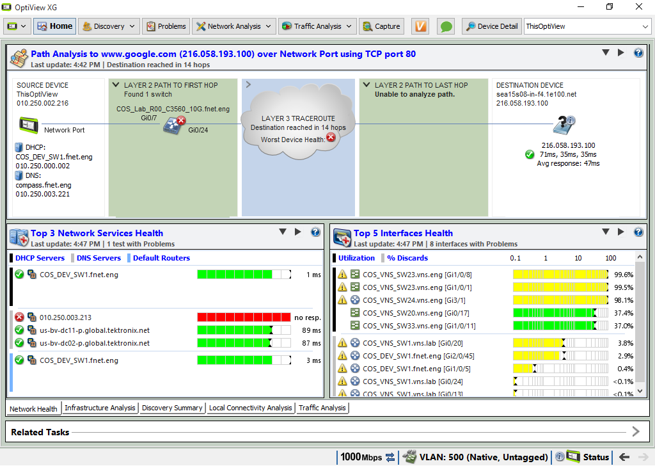655x466 pixels.
Task: Open the ThisOptiView device combo box
Action: tap(587, 26)
